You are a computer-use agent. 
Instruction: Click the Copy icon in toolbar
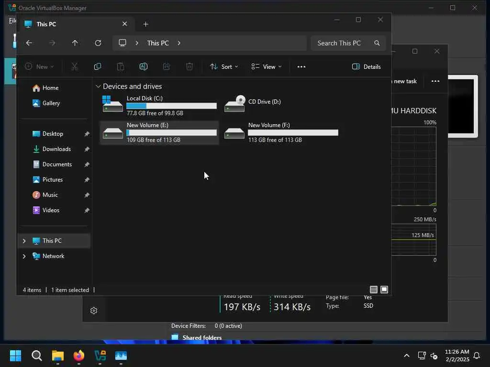(x=98, y=66)
